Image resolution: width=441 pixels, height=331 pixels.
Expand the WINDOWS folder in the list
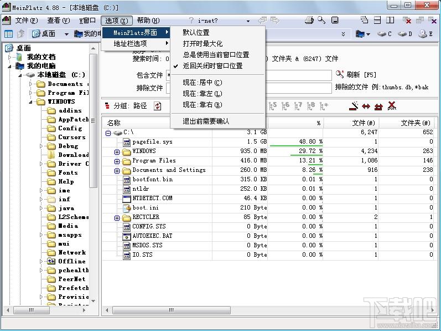[x=117, y=152]
